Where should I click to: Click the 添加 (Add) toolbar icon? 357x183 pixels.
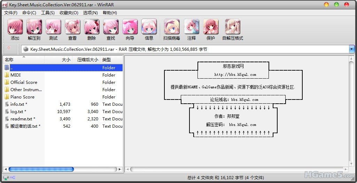click(15, 27)
